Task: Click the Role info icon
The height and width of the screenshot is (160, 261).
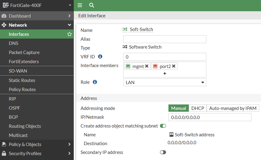Action: point(95,82)
